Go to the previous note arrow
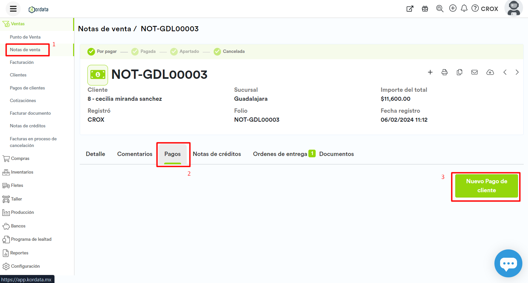Viewport: 528px width, 283px height. point(505,72)
